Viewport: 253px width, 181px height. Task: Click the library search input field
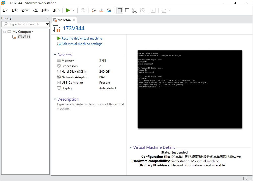click(24, 24)
